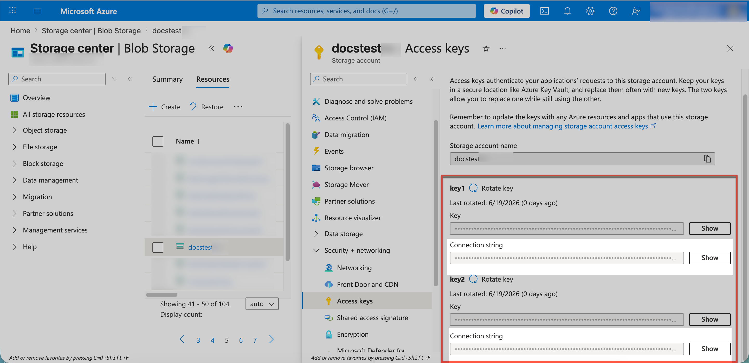Favorite the Access keys page with star
The height and width of the screenshot is (363, 749).
coord(486,48)
